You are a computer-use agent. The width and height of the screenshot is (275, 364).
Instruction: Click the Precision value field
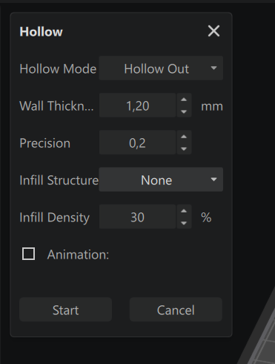point(137,143)
